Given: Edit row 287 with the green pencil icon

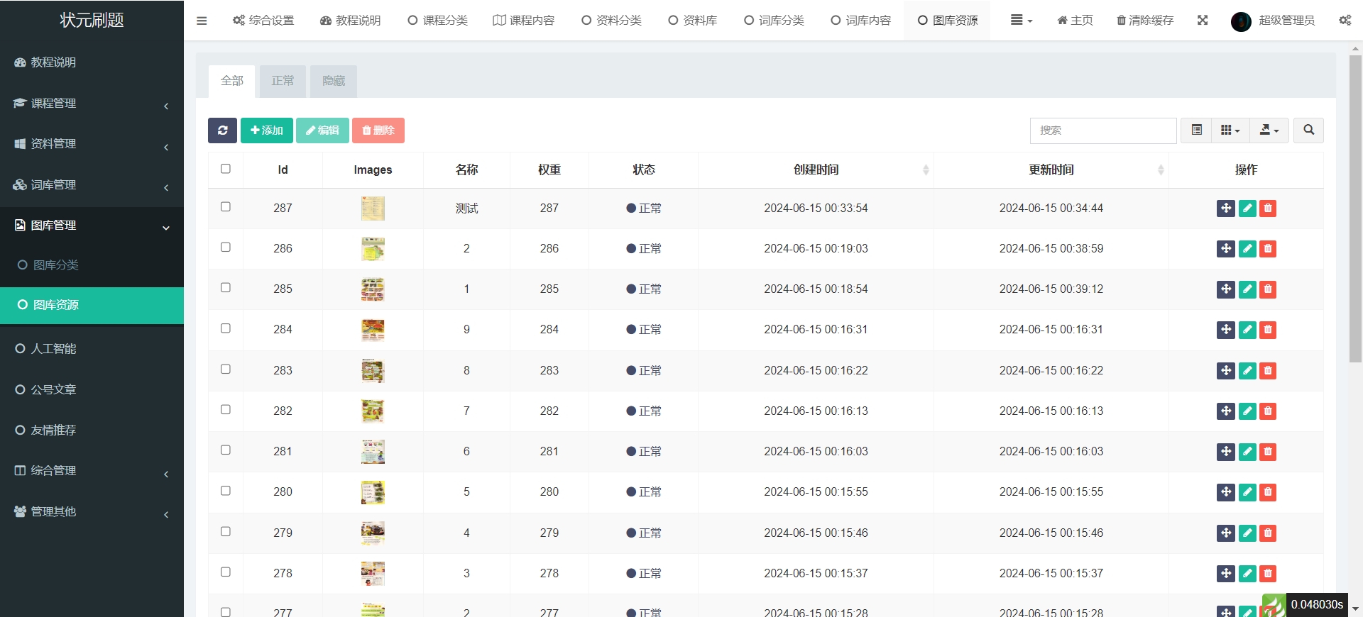Looking at the screenshot, I should tap(1247, 209).
